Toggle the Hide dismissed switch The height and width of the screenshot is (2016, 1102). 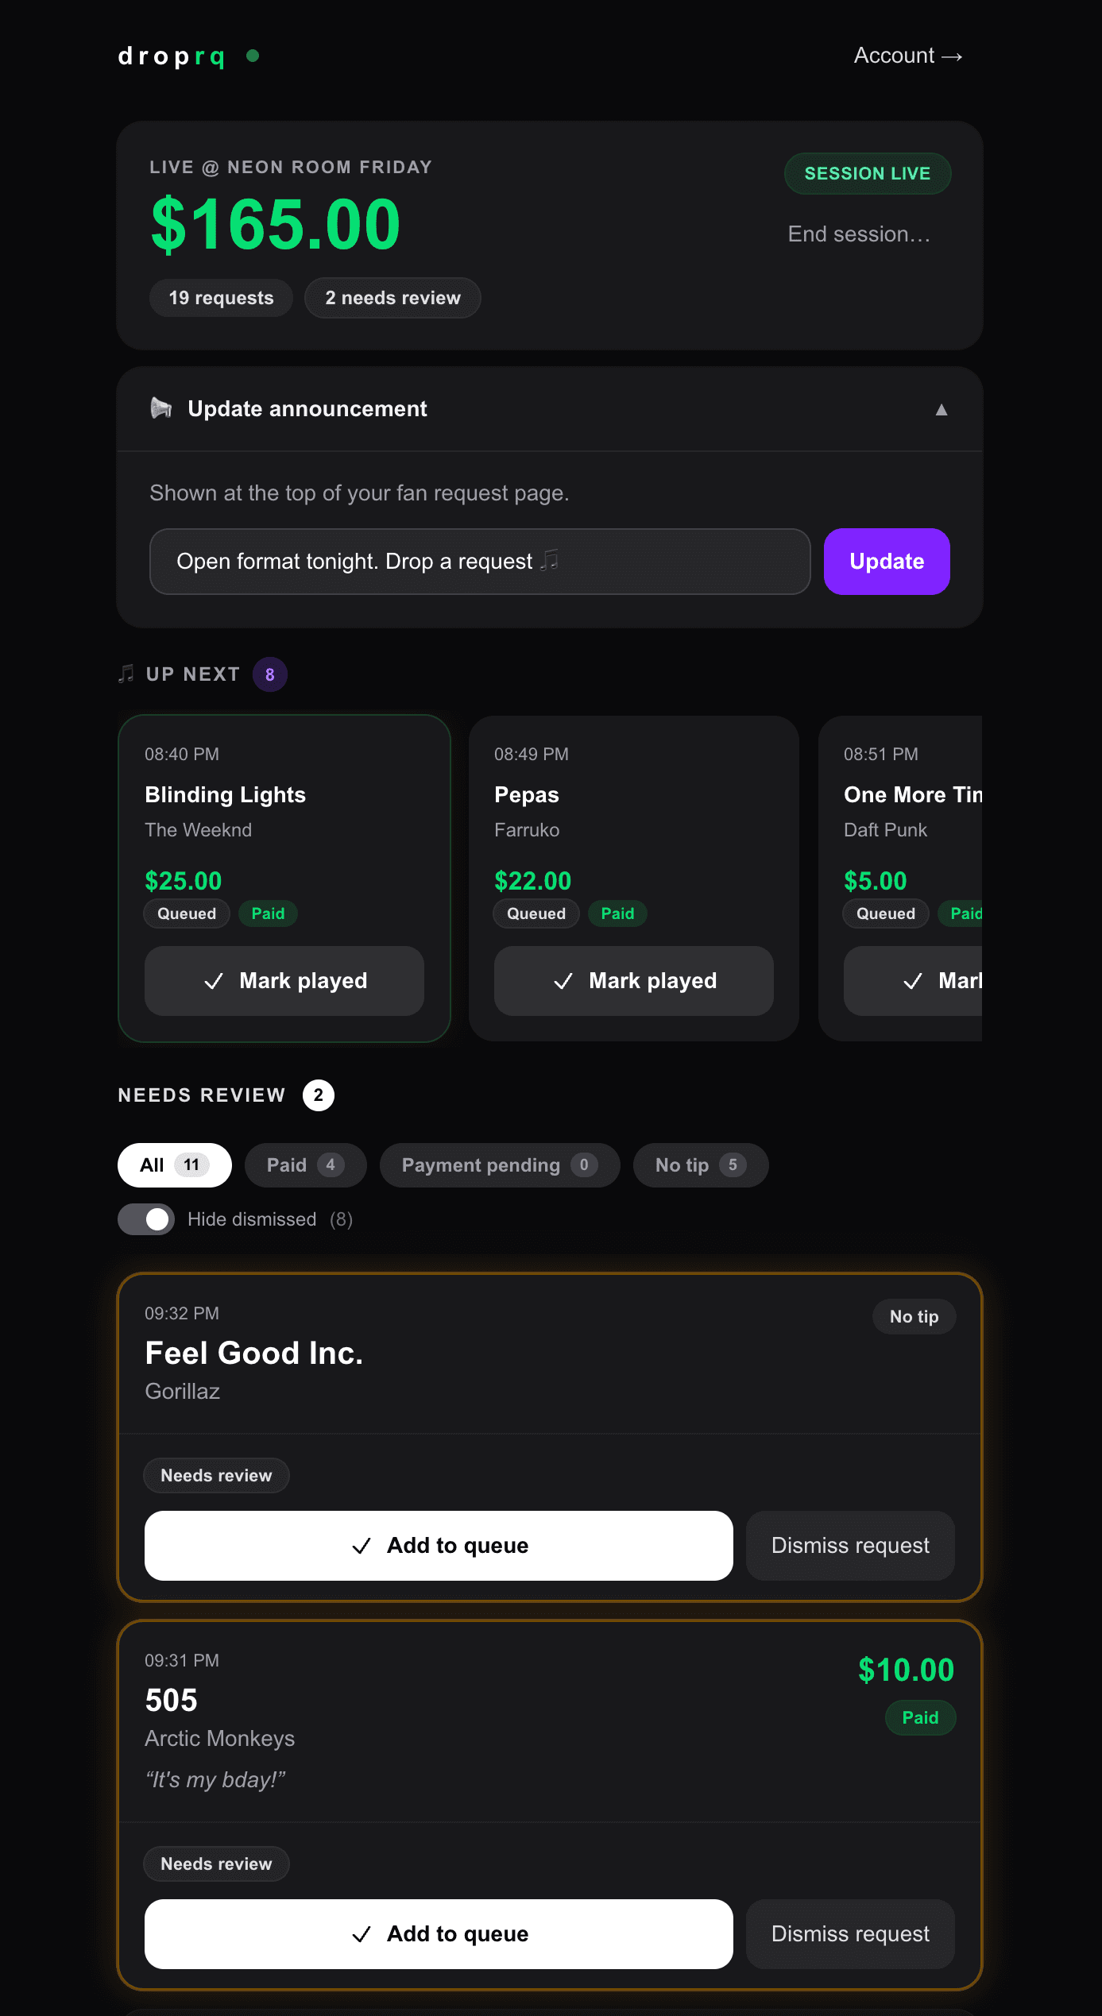pyautogui.click(x=146, y=1218)
